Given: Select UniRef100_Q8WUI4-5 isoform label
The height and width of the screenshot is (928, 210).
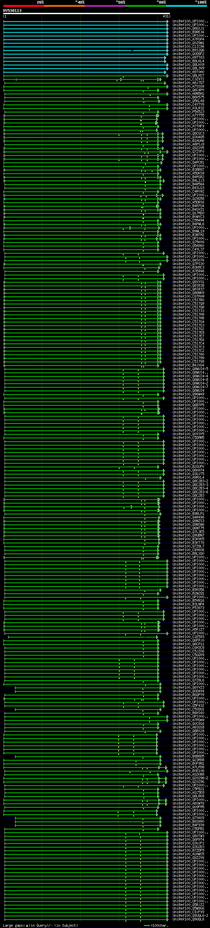Looking at the screenshot, I should pos(190,369).
